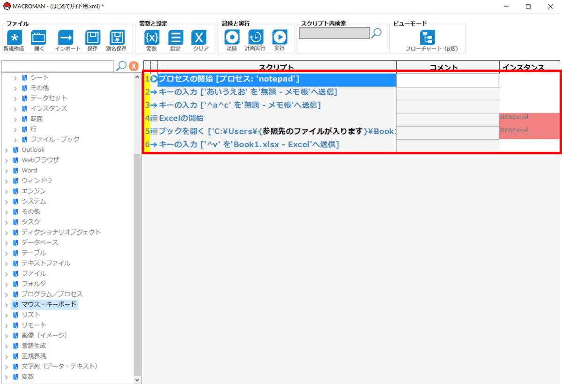The image size is (562, 384).
Task: Click the スクリプト内検索 input field
Action: (334, 33)
